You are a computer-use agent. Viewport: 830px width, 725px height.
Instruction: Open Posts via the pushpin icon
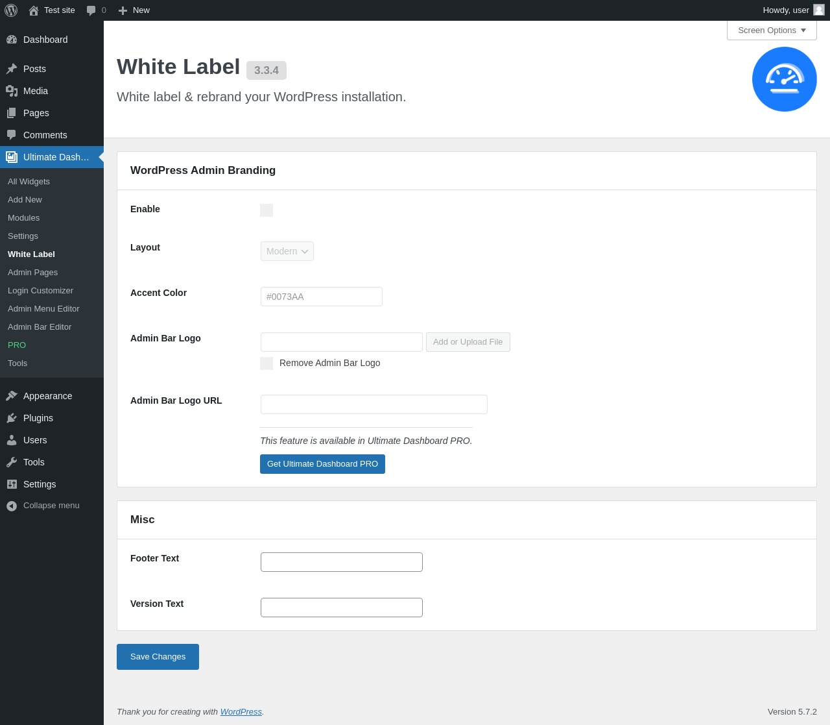12,69
